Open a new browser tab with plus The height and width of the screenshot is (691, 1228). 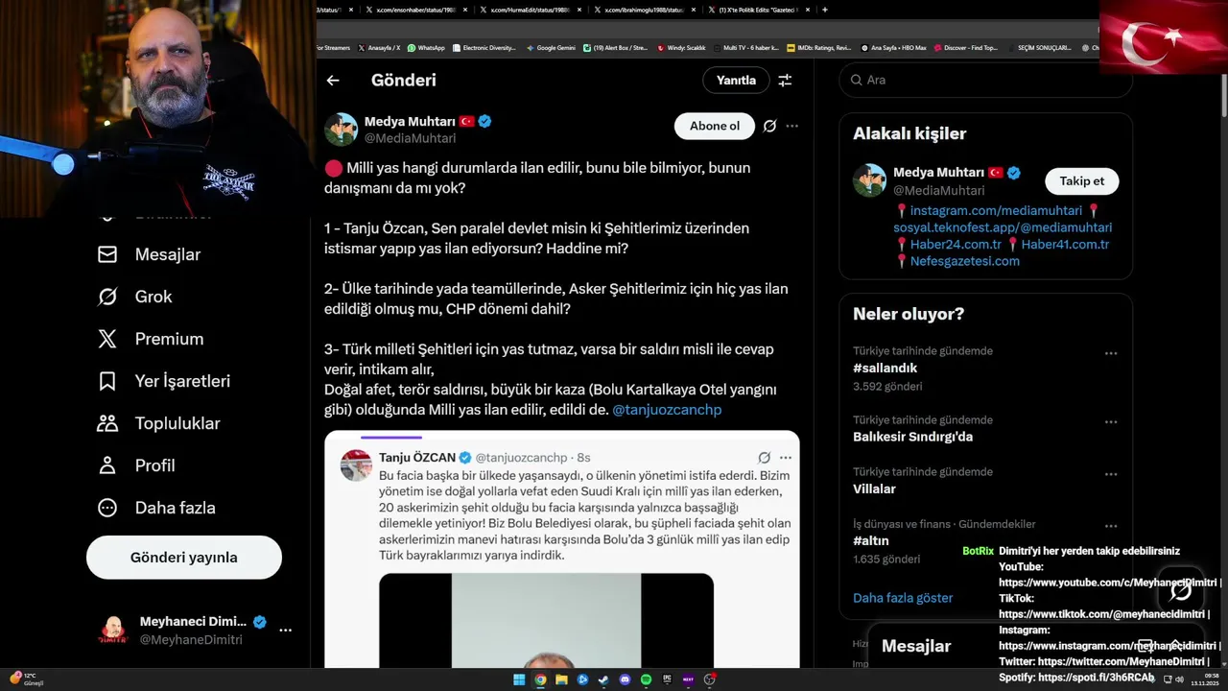coord(825,10)
